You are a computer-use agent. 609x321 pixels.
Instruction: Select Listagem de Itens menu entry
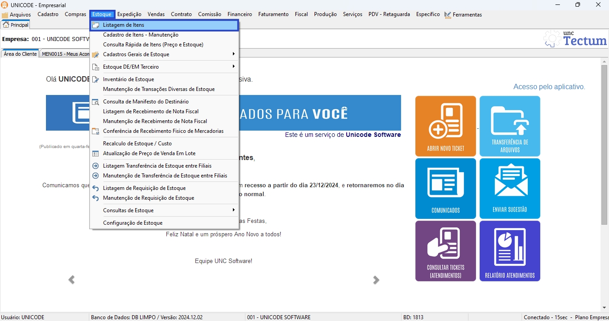tap(124, 25)
